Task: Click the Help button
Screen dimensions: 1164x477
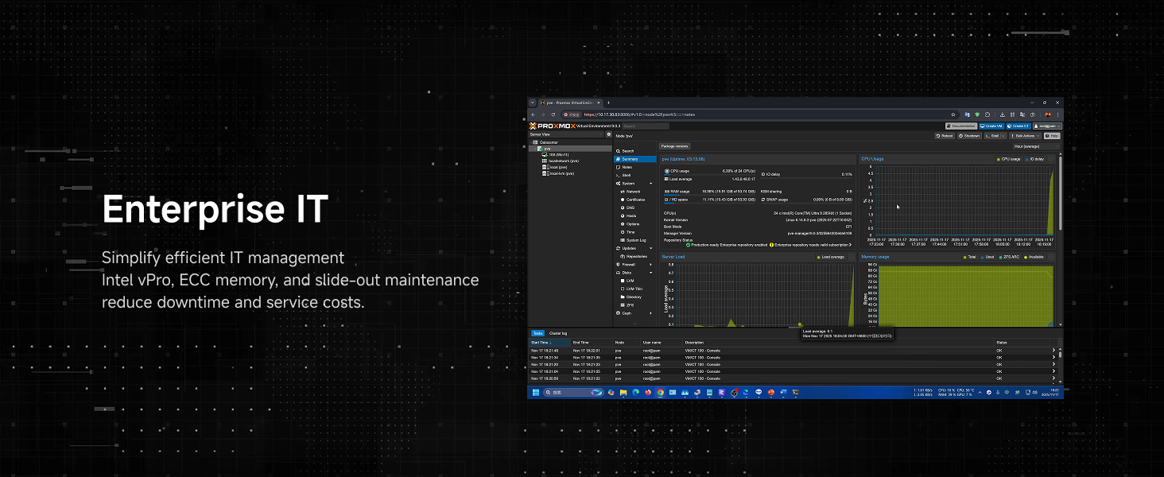Action: pos(1052,136)
